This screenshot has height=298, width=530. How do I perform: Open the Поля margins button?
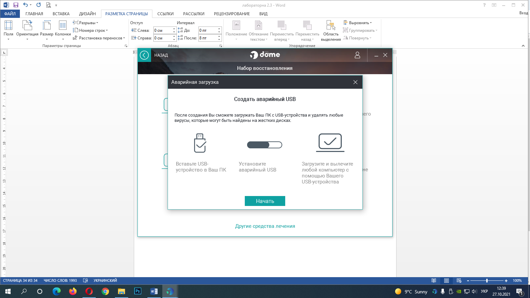(x=8, y=30)
